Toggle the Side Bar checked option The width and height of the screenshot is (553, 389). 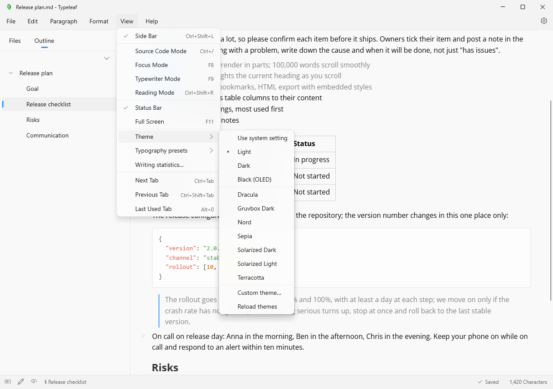tap(168, 36)
